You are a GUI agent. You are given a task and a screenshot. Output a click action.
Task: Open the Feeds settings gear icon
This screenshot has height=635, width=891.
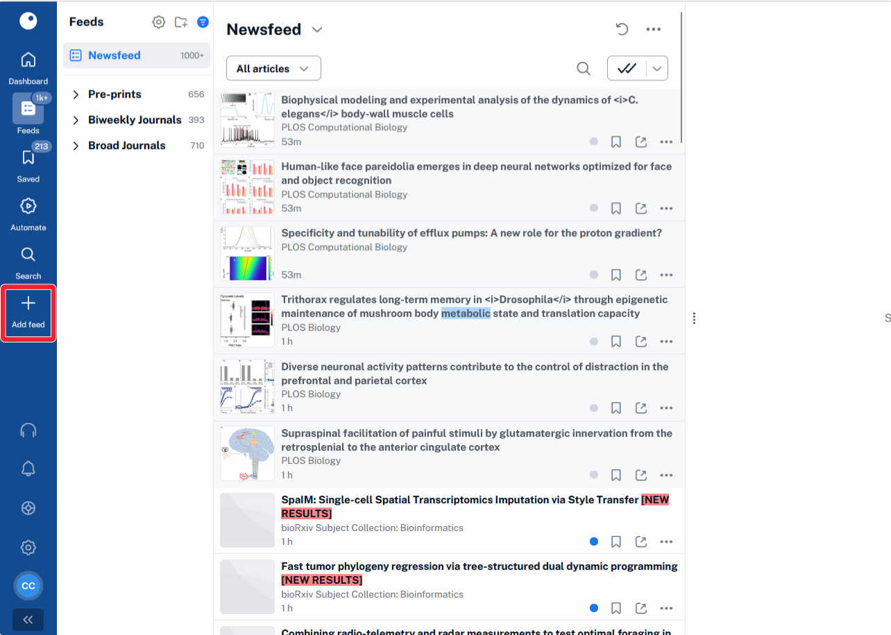point(159,22)
